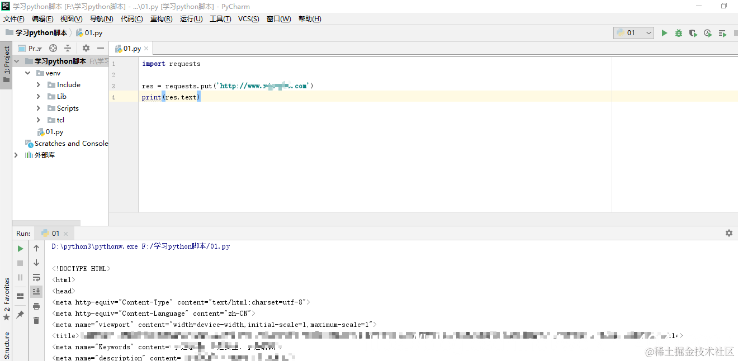
Task: Toggle the 1: Project tool window sidebar button
Action: pyautogui.click(x=6, y=65)
